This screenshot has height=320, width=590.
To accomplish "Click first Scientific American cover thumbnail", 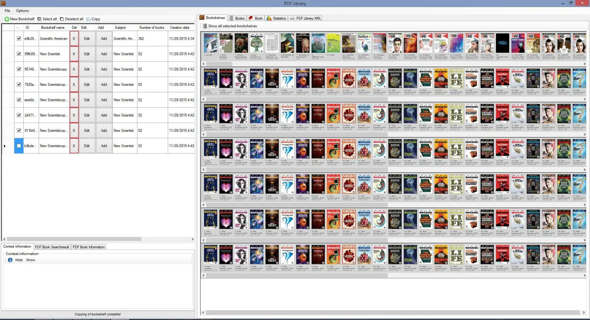I will click(210, 43).
